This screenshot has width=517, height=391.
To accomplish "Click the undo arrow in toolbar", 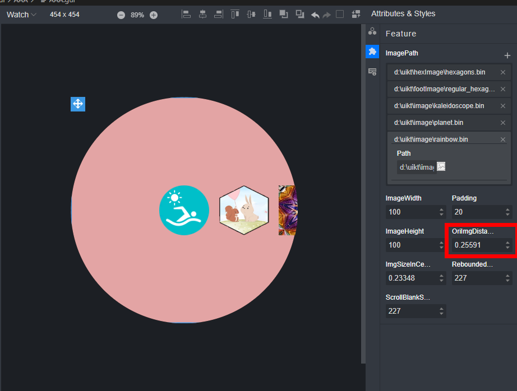I will click(x=315, y=15).
